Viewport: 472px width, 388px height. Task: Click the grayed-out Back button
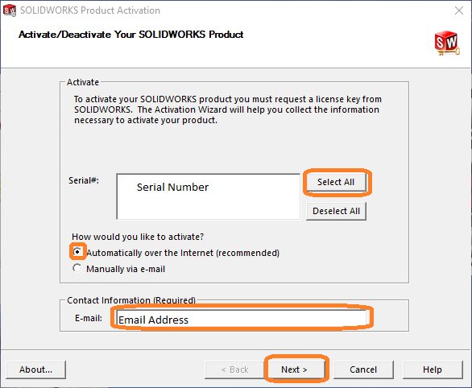click(235, 369)
